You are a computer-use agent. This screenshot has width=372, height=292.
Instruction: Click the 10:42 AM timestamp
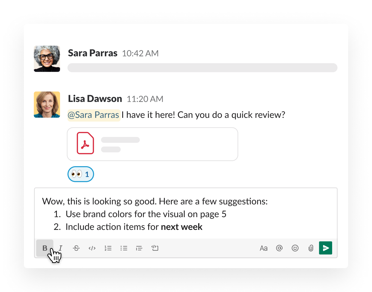[x=140, y=53]
